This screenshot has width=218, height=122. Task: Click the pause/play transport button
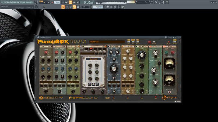[45, 2]
